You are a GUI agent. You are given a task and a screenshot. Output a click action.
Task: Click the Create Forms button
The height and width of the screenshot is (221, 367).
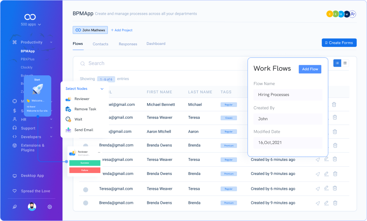(x=339, y=43)
